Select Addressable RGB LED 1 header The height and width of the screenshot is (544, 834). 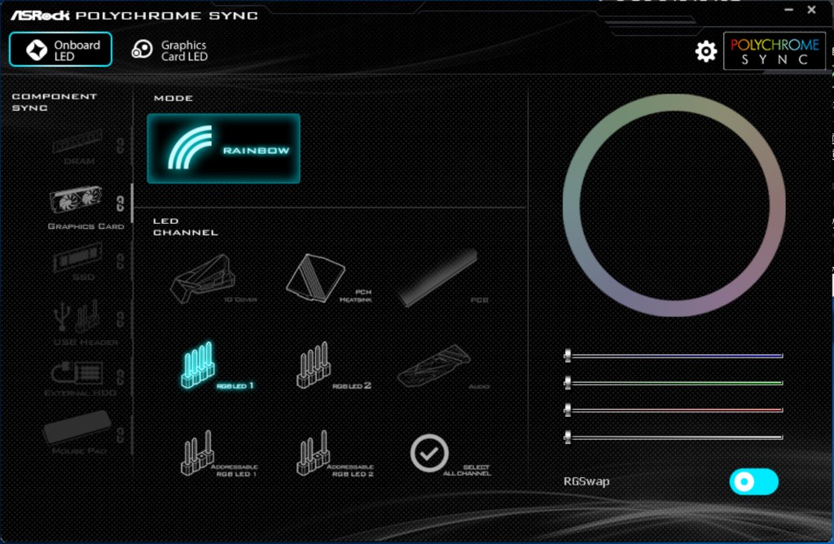point(218,454)
